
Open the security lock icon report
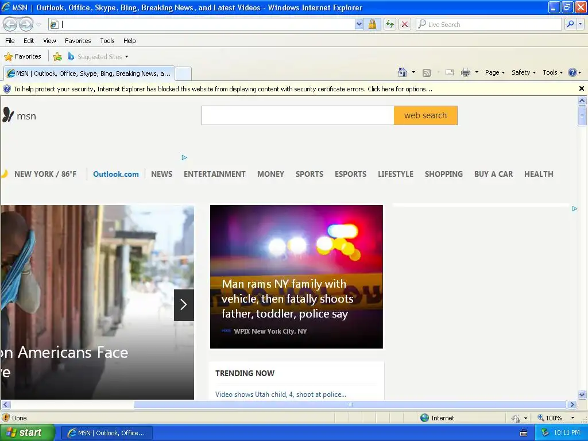372,24
